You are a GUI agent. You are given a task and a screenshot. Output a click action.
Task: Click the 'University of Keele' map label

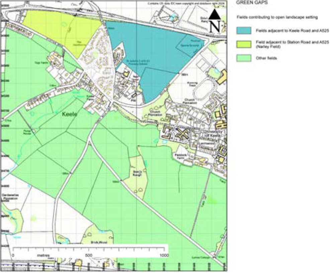[x=214, y=134]
